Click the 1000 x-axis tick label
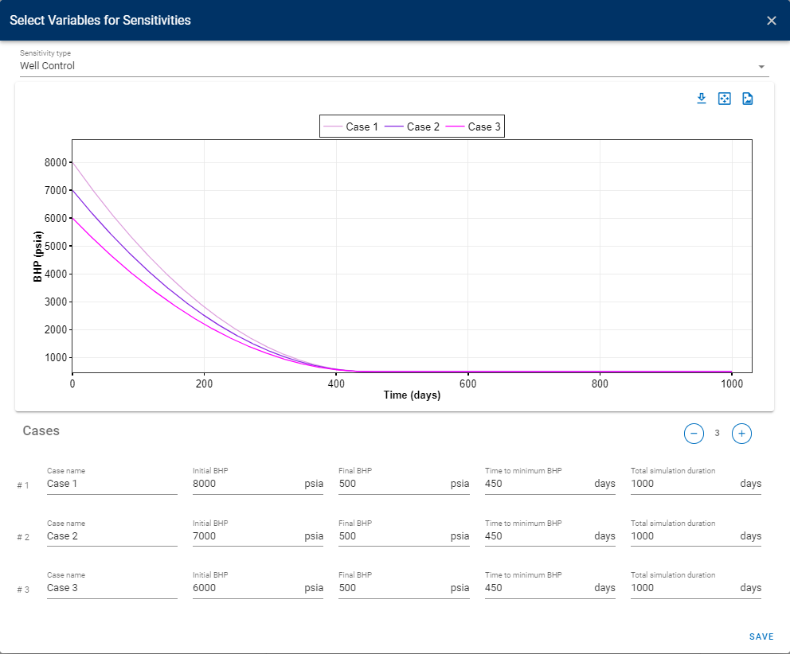 [732, 383]
